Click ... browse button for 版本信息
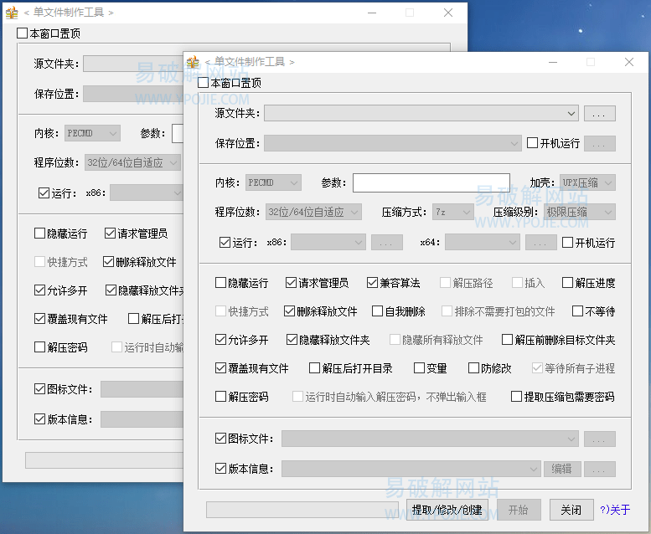 pyautogui.click(x=600, y=469)
